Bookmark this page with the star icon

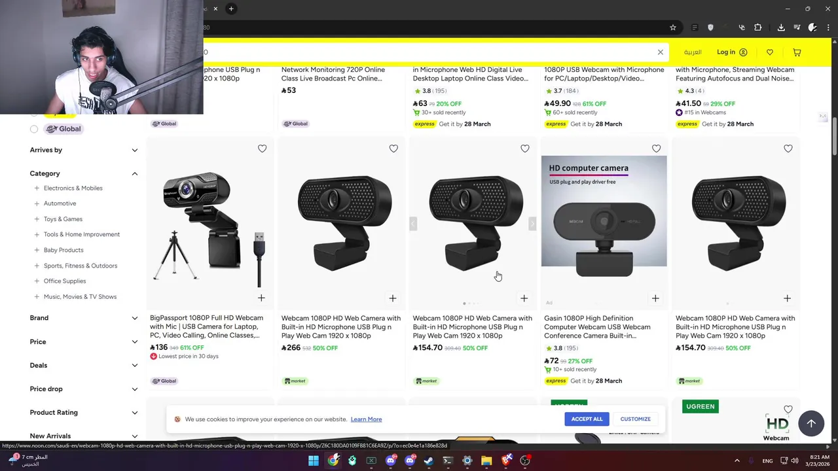(x=672, y=27)
